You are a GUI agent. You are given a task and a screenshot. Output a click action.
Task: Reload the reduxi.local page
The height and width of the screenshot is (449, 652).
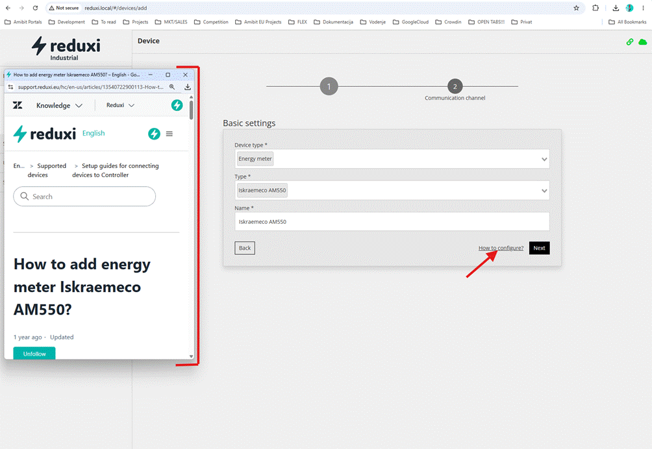pos(35,8)
